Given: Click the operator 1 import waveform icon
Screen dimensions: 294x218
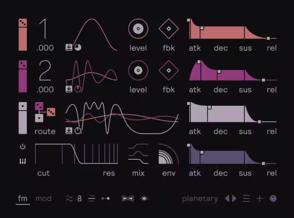Looking at the screenshot, I should [69, 47].
